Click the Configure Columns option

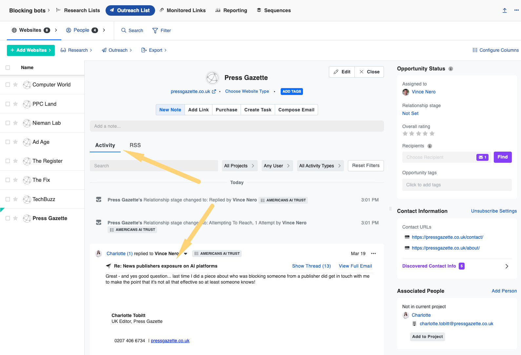coord(495,50)
